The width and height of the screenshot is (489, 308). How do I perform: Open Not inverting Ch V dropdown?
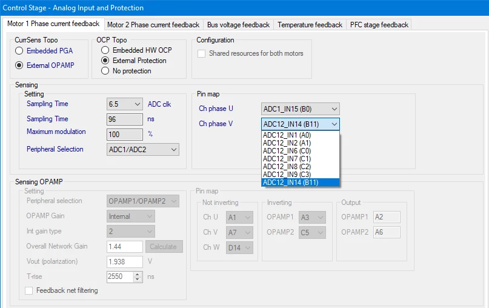click(x=239, y=232)
